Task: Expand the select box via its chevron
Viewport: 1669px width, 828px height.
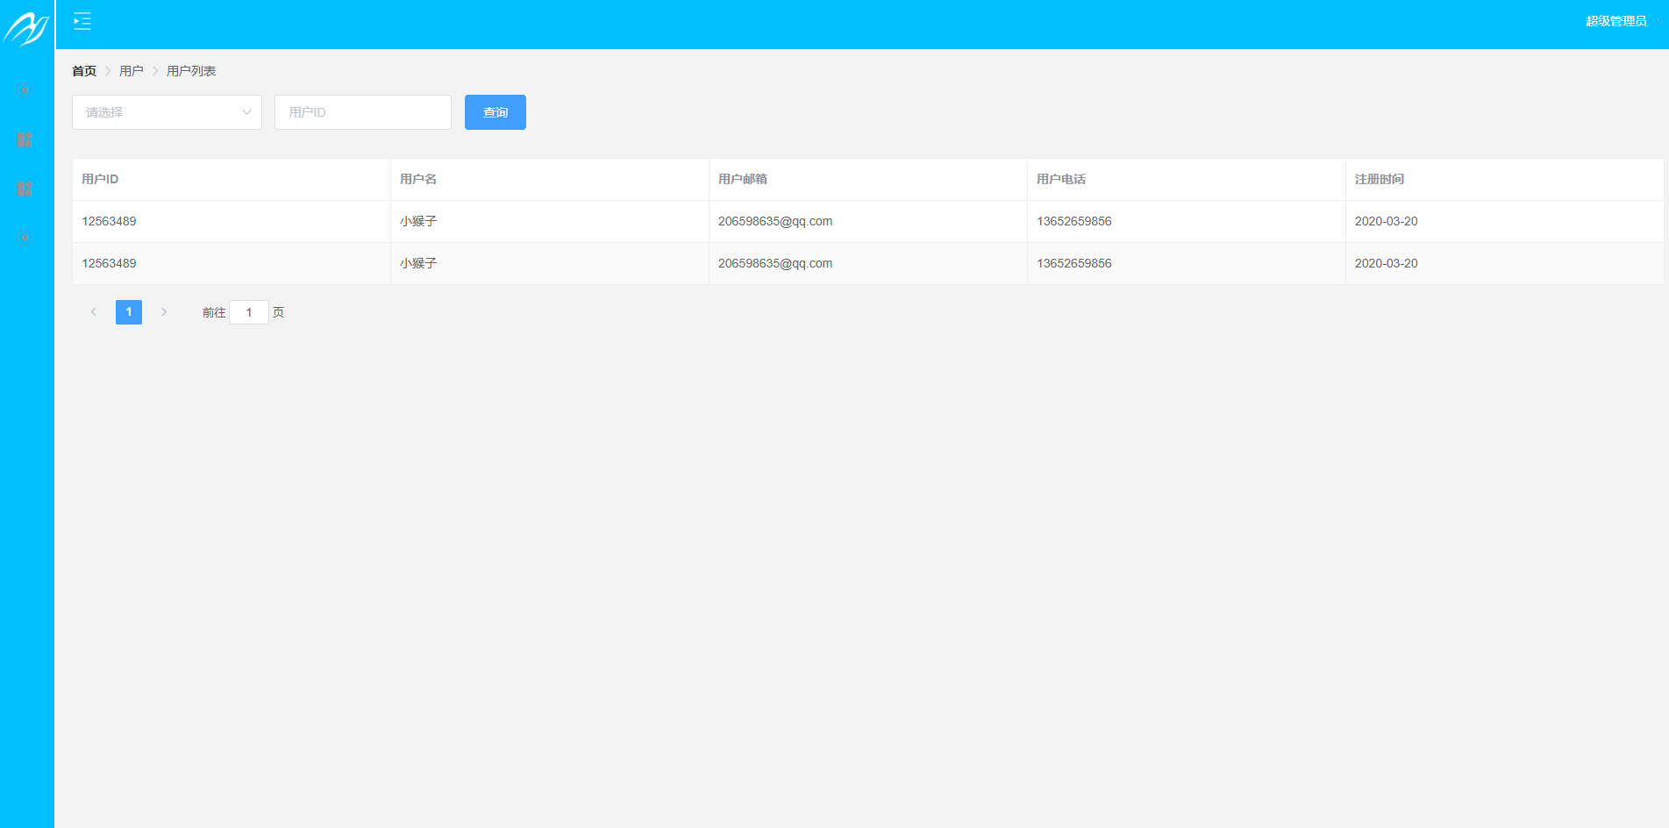Action: [x=245, y=111]
